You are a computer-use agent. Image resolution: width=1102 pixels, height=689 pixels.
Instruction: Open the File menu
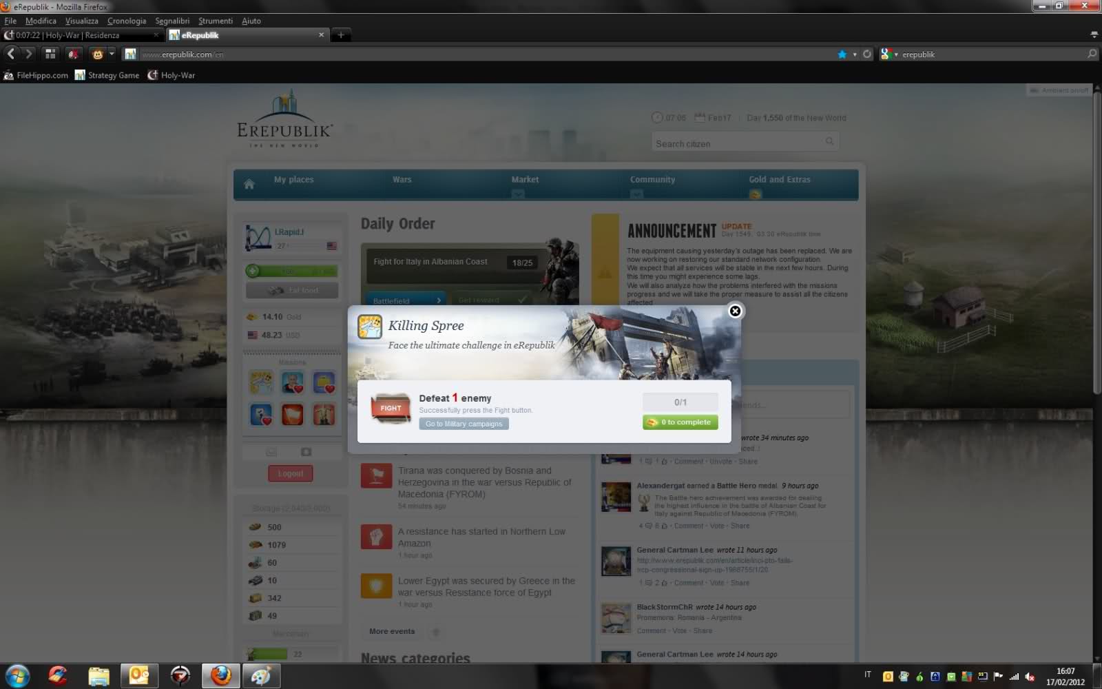(x=10, y=21)
